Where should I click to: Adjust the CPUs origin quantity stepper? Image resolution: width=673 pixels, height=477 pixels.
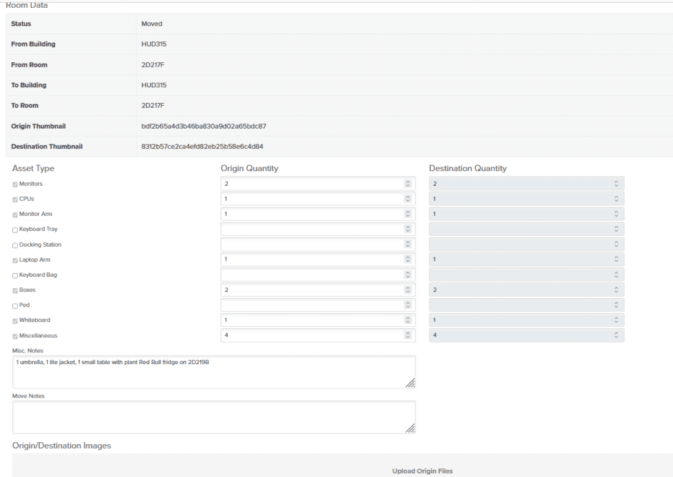pos(407,199)
